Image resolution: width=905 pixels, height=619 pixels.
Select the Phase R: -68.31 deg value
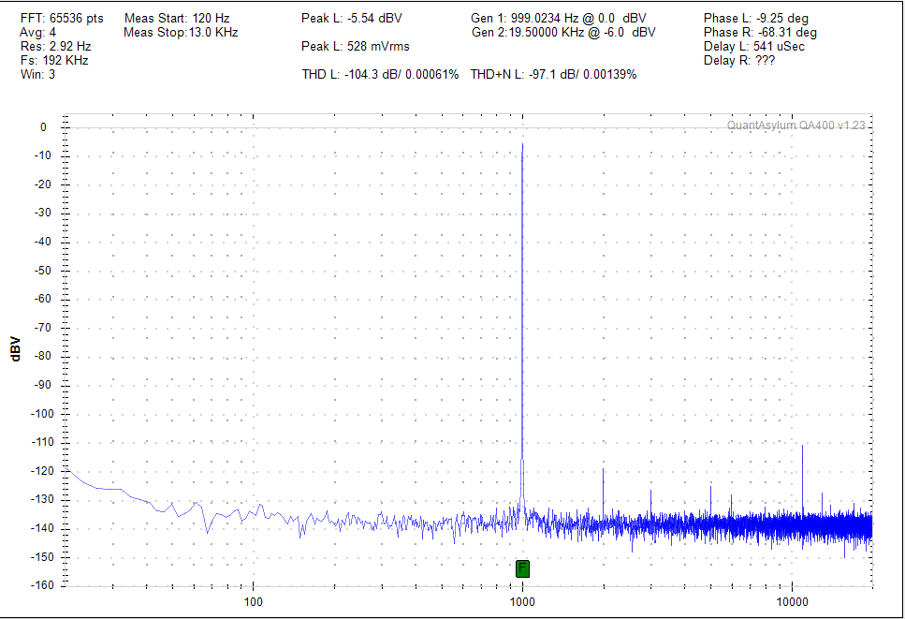pos(760,33)
